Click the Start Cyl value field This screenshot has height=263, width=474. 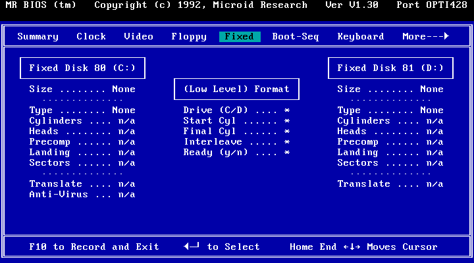[286, 121]
